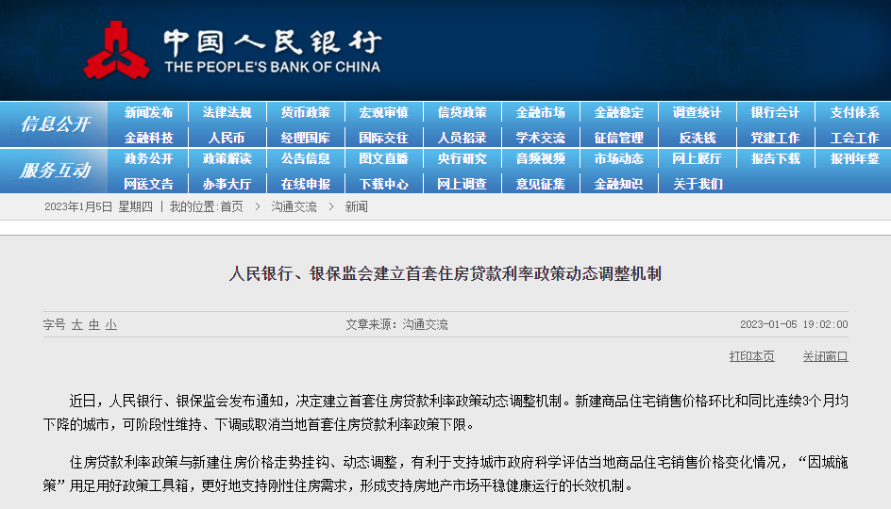Image resolution: width=891 pixels, height=509 pixels.
Task: Set font size to medium (中)
Action: 93,324
